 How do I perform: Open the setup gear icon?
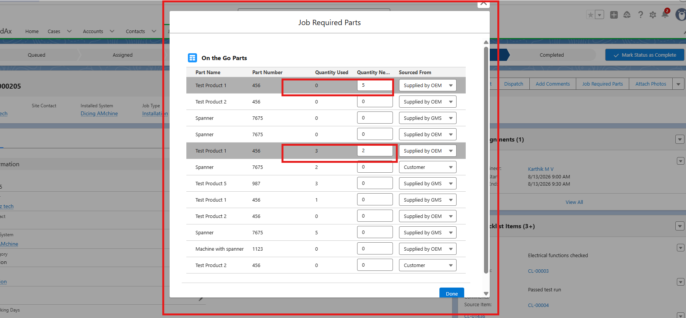653,15
